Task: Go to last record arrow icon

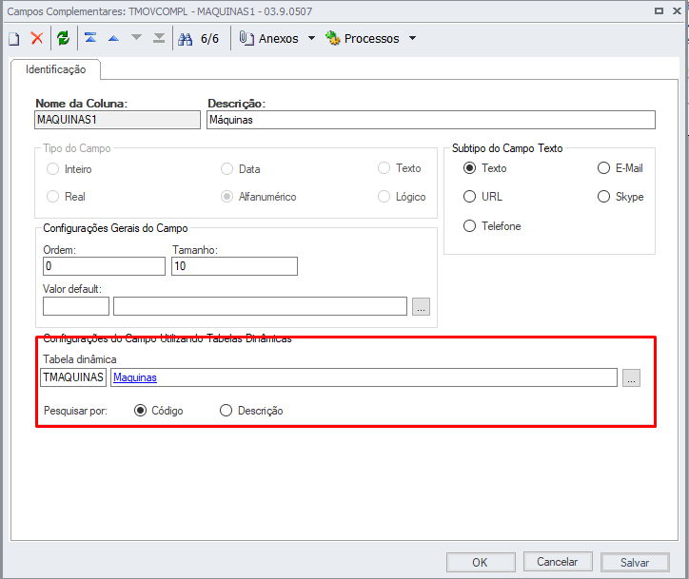Action: [x=159, y=38]
